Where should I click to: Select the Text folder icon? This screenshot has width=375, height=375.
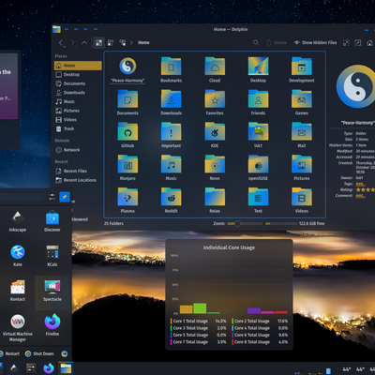coord(258,197)
